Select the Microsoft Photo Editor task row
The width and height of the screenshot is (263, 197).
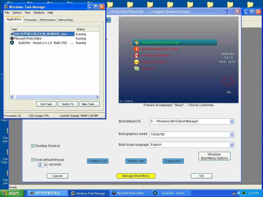tap(55, 38)
